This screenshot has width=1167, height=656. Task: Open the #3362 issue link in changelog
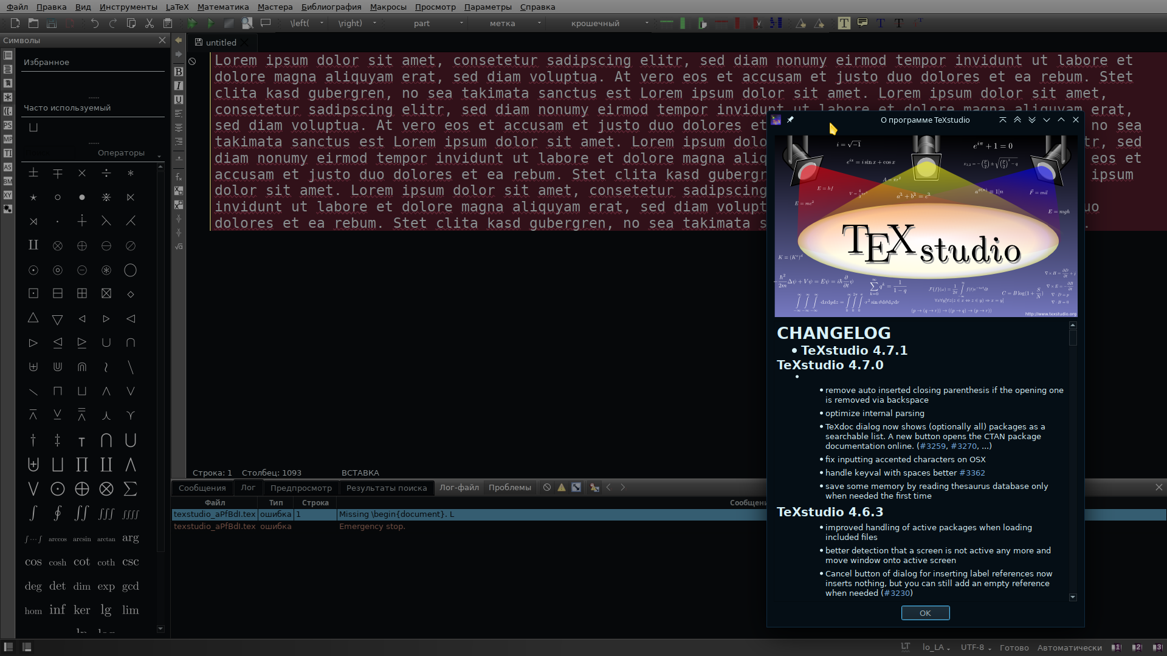(972, 473)
